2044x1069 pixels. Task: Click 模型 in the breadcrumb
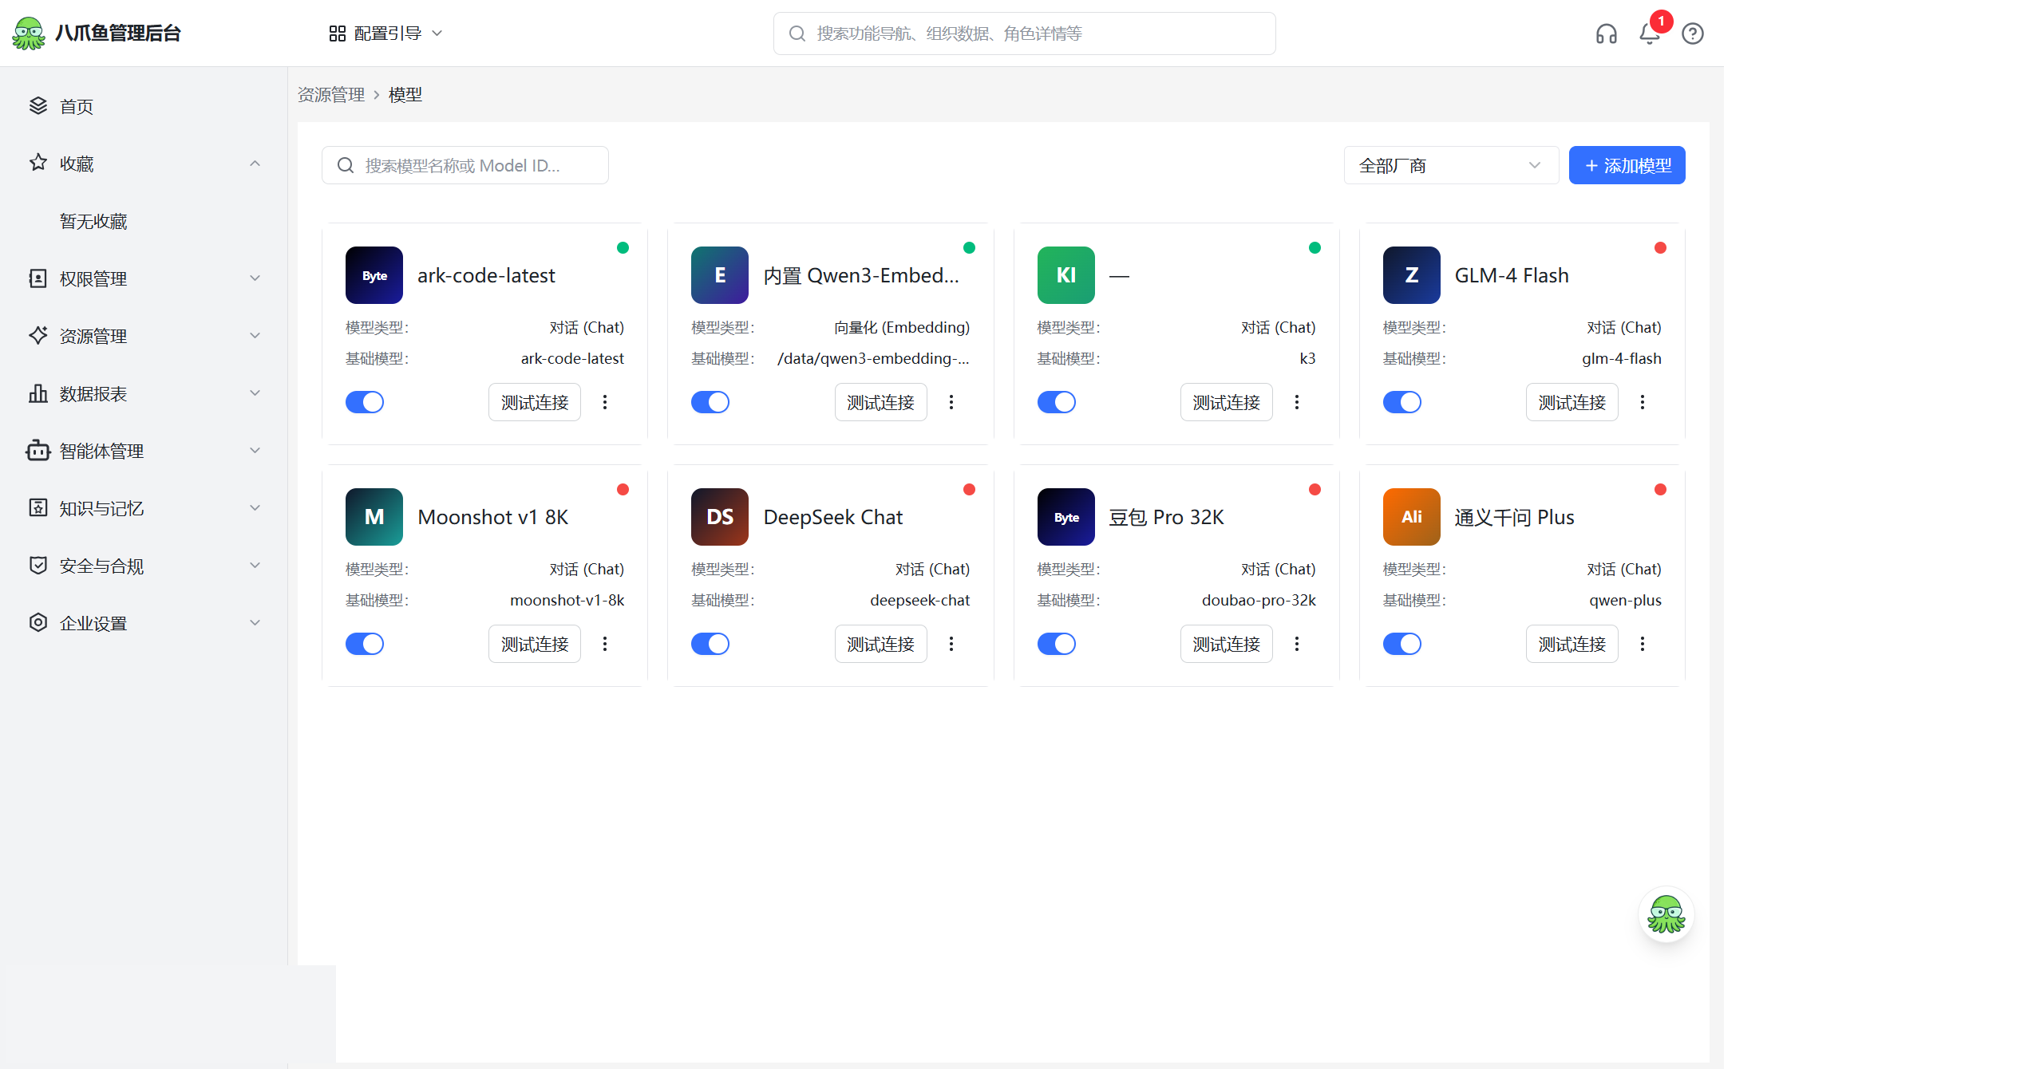pyautogui.click(x=405, y=95)
